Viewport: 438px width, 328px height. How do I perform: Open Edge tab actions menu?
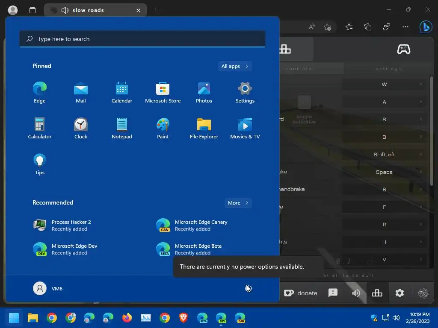click(33, 10)
